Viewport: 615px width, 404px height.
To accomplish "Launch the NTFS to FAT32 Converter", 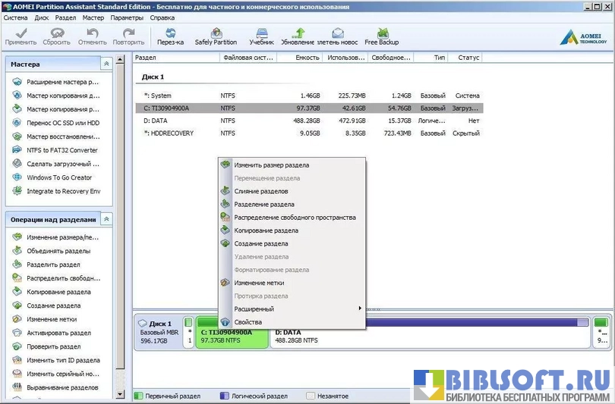I will [x=61, y=150].
